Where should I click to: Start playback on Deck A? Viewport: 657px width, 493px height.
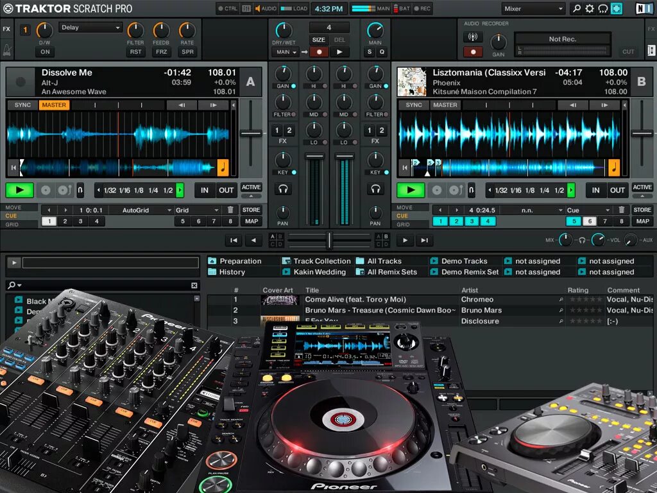tap(19, 190)
